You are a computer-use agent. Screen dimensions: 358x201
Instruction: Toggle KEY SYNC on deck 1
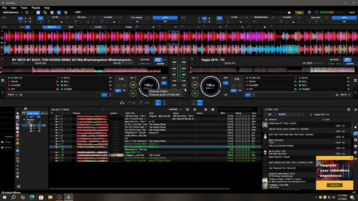click(x=145, y=60)
